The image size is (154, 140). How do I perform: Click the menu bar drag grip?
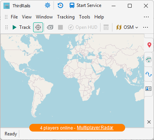[x=6, y=17]
